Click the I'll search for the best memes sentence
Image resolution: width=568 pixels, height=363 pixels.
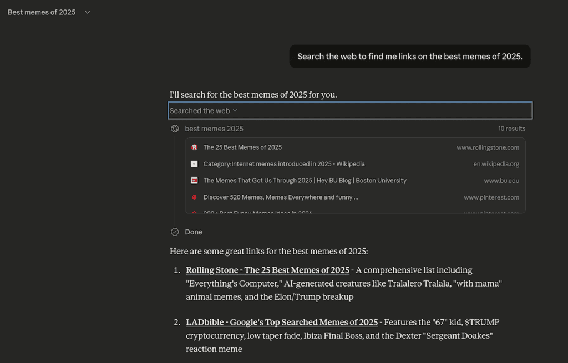253,95
